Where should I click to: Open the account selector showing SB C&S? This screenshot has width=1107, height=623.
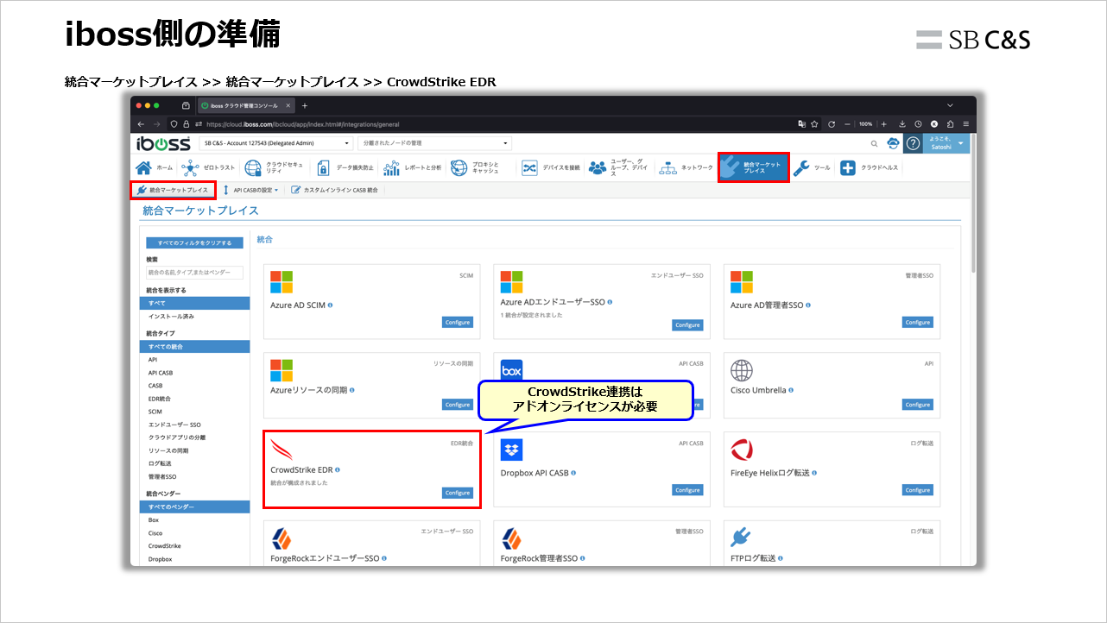point(276,142)
